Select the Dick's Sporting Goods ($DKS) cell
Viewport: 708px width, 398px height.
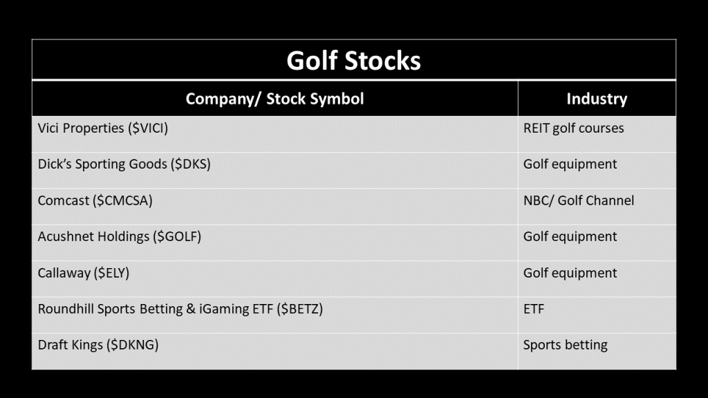(124, 164)
